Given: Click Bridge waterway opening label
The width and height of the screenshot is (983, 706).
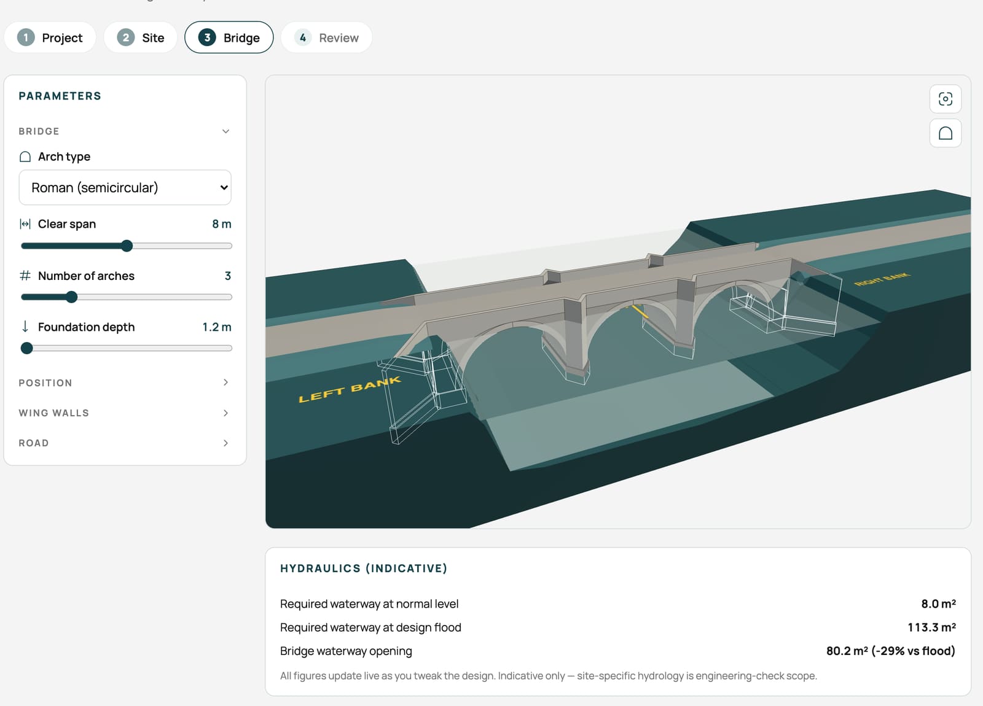Looking at the screenshot, I should click(x=346, y=651).
